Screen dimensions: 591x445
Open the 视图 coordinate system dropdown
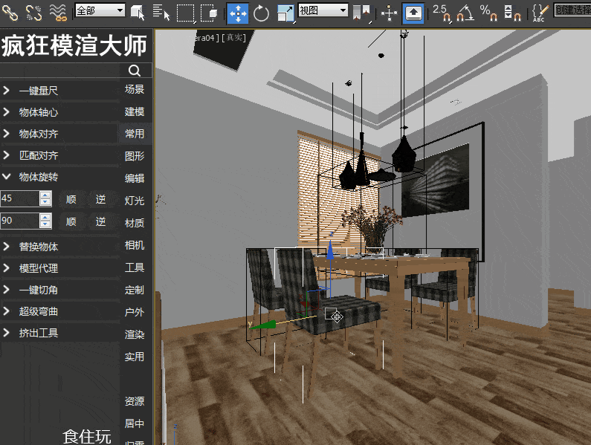[323, 10]
